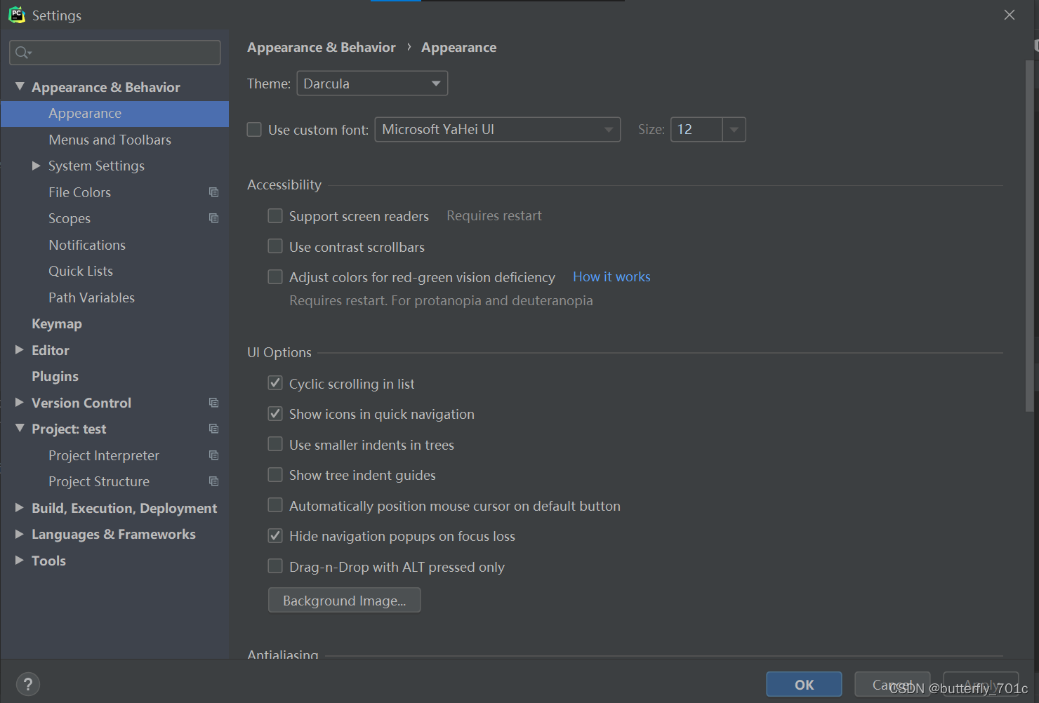Enable Use contrast scrollbars
The image size is (1039, 703).
(x=275, y=246)
